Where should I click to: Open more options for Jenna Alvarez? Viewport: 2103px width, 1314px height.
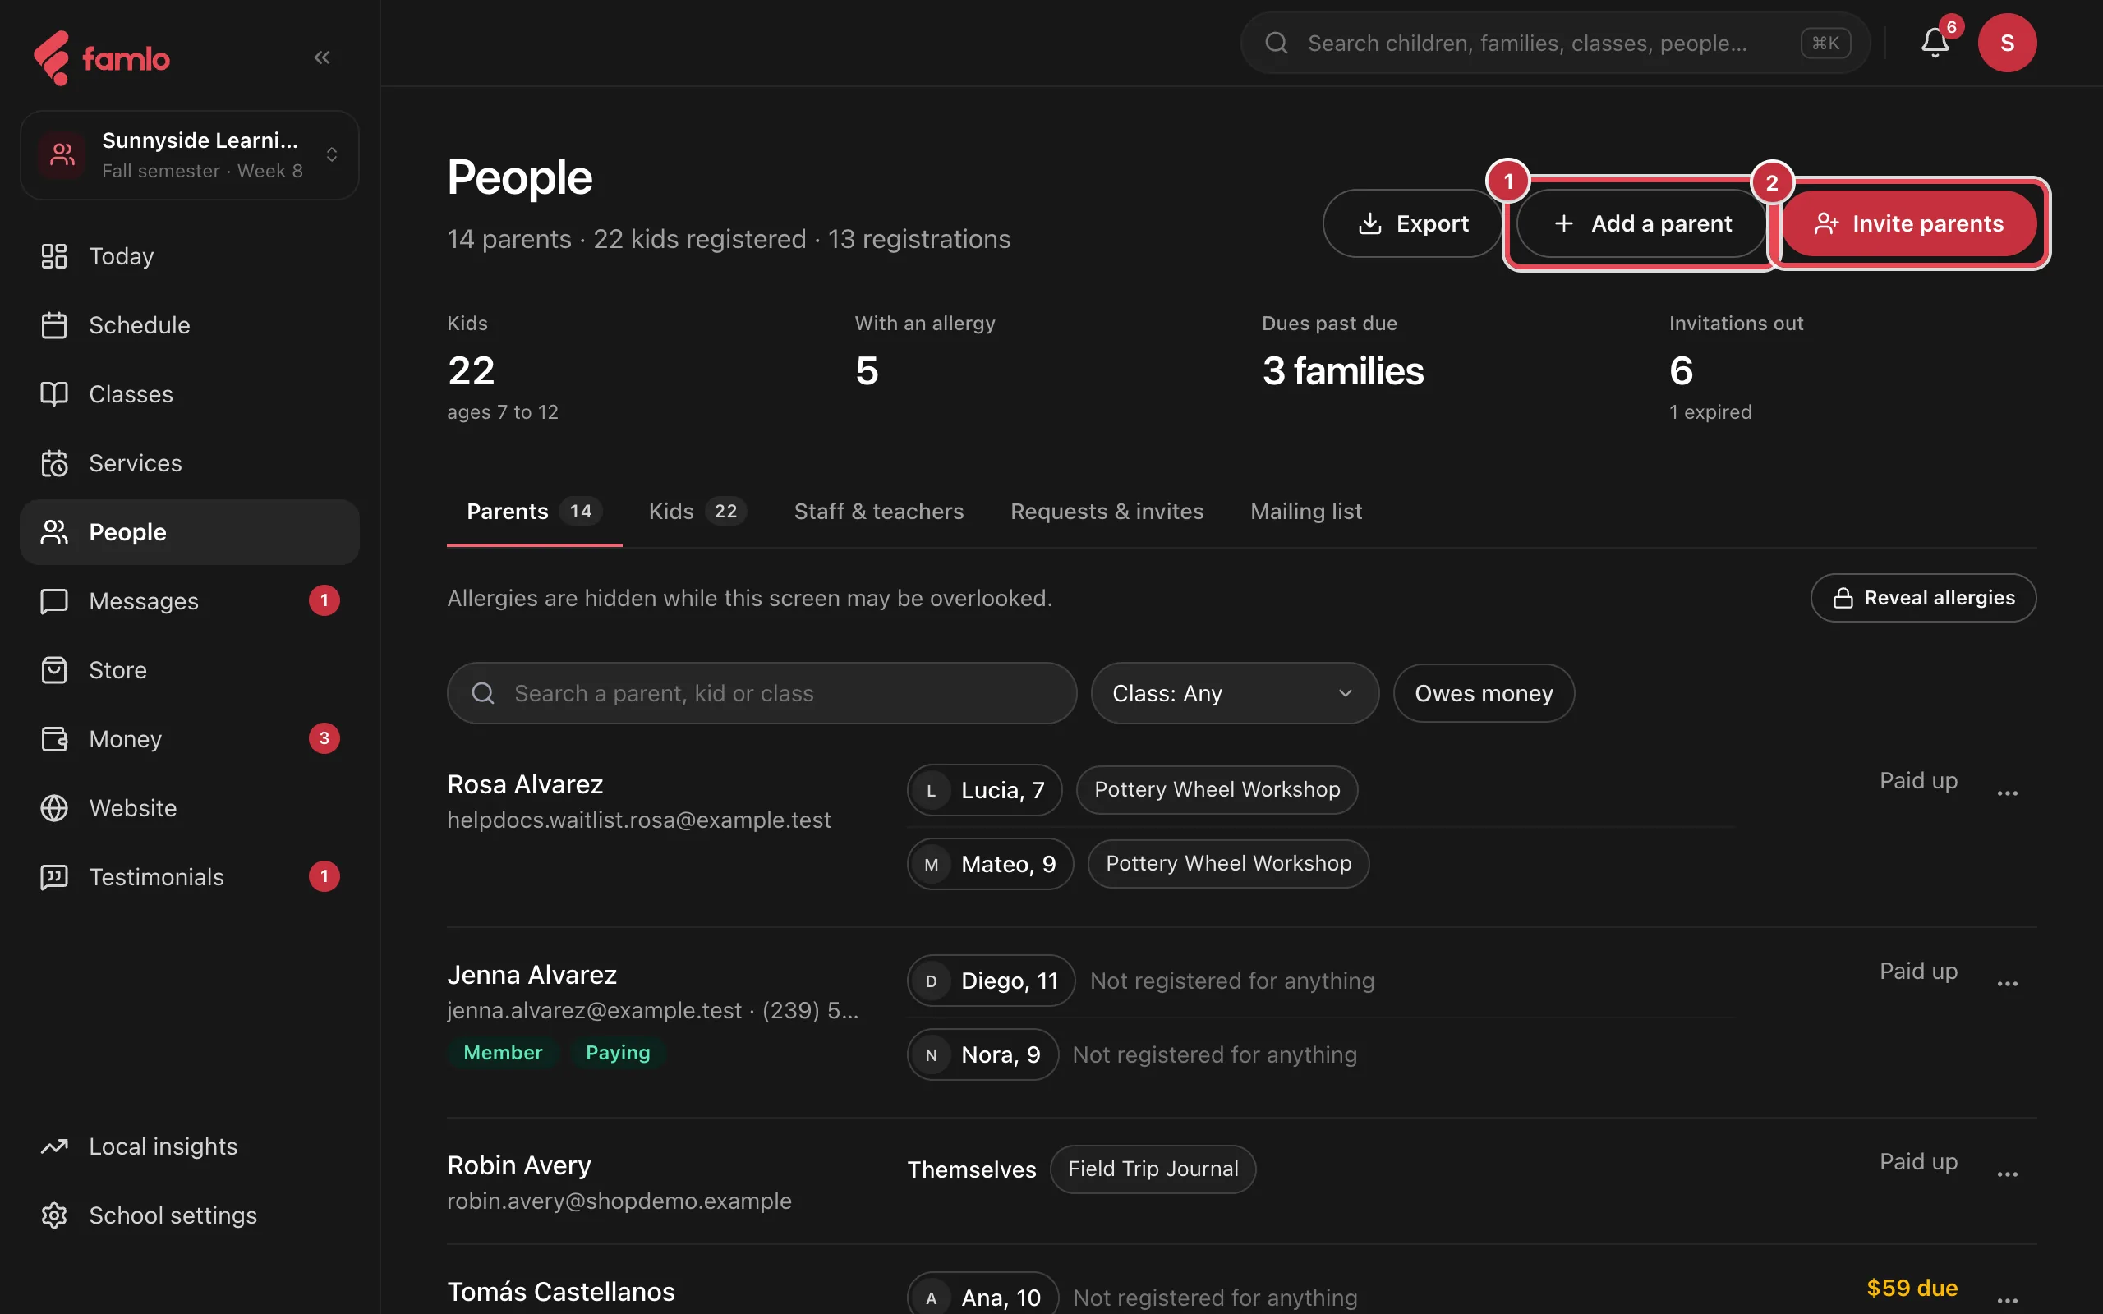coord(2007,983)
